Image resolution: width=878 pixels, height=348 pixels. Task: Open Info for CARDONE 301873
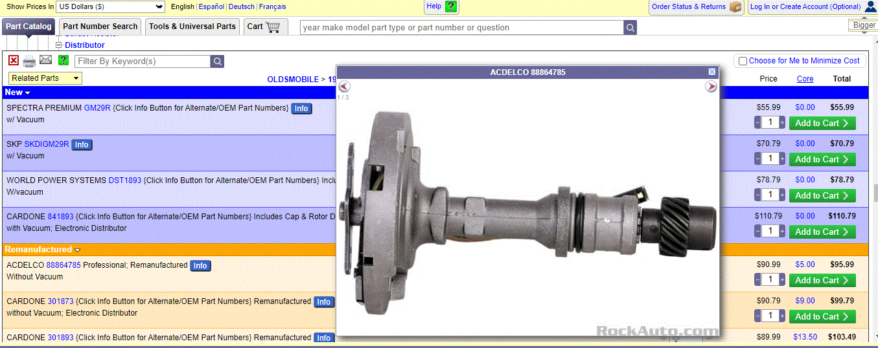tap(324, 302)
